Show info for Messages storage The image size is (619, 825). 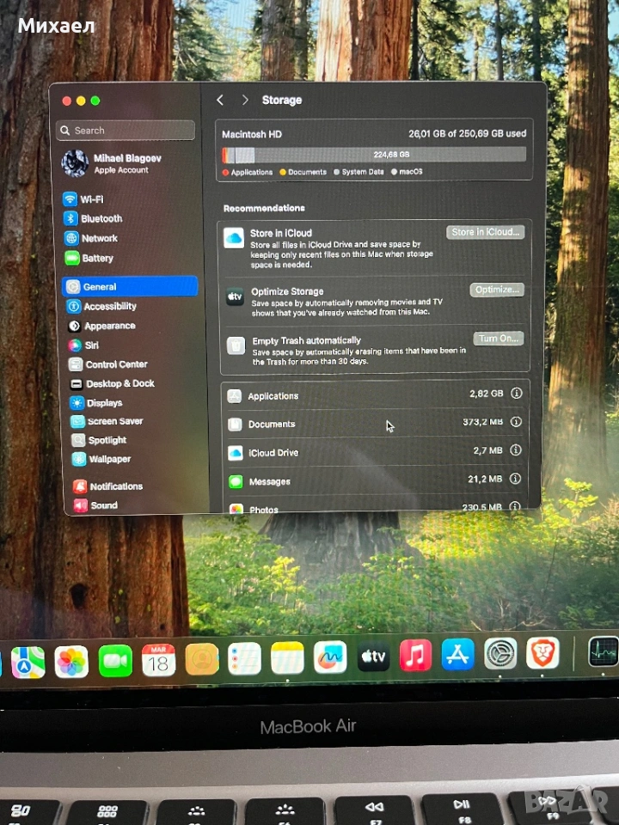515,479
